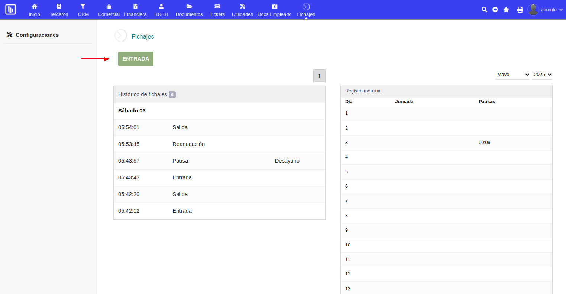Click pagination page 1 button
Image resolution: width=566 pixels, height=294 pixels.
pos(319,76)
